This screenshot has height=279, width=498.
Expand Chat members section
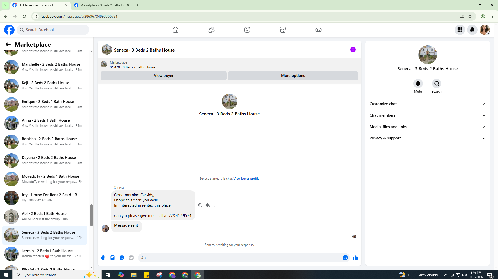point(427,115)
